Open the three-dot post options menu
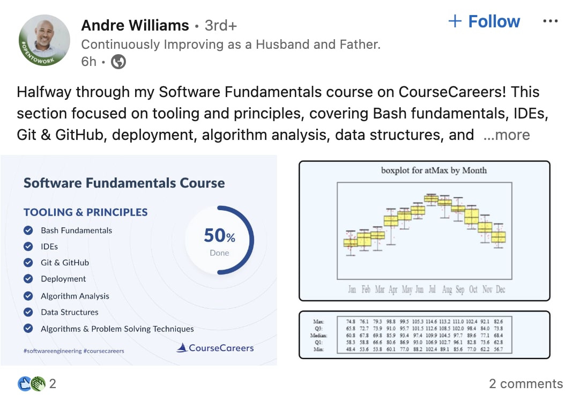The width and height of the screenshot is (580, 401). [550, 21]
